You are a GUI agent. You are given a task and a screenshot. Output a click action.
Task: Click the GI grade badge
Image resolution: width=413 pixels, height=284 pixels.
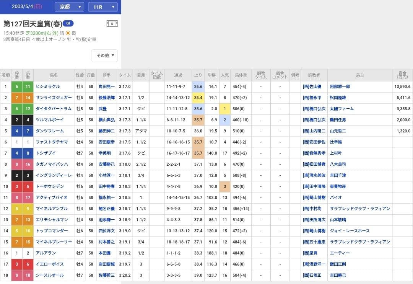[68, 23]
